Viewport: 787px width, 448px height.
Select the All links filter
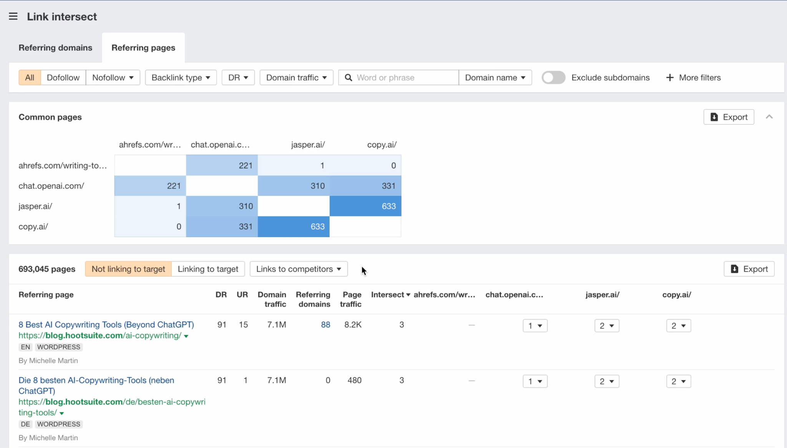30,78
